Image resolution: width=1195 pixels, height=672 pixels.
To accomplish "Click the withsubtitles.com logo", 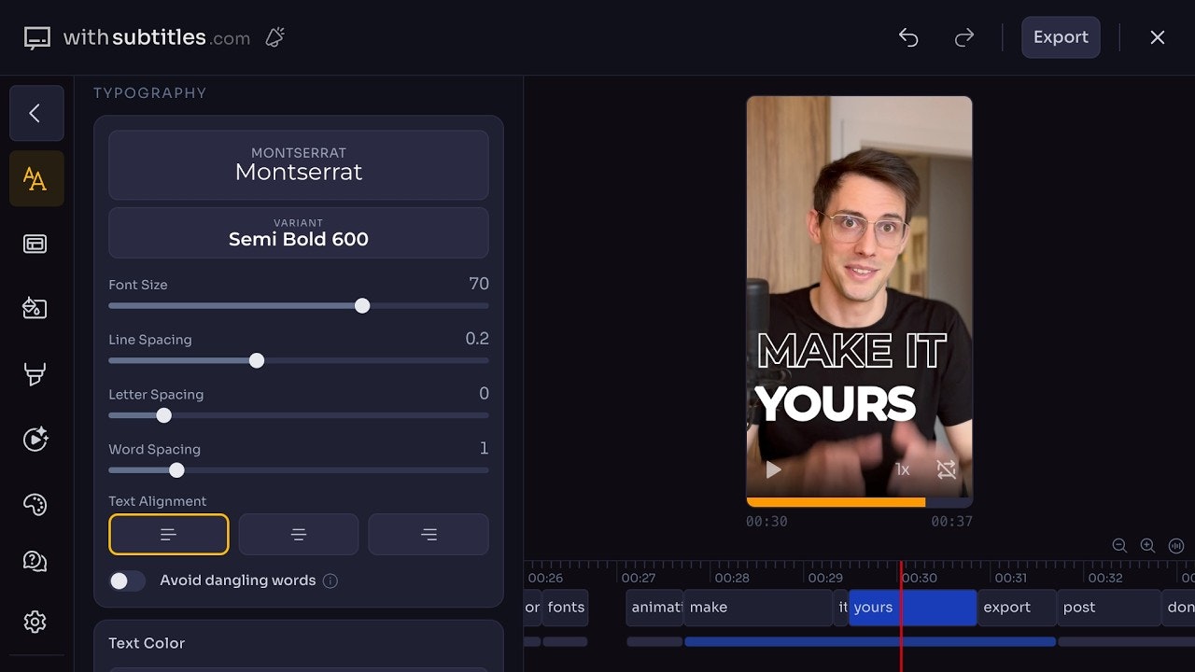I will 137,37.
